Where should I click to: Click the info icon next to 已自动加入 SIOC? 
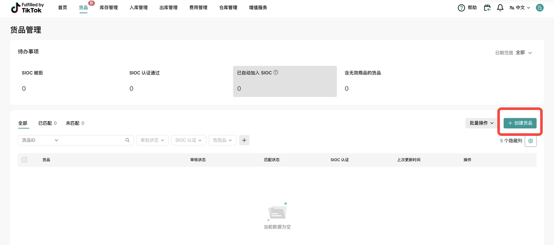click(x=276, y=72)
